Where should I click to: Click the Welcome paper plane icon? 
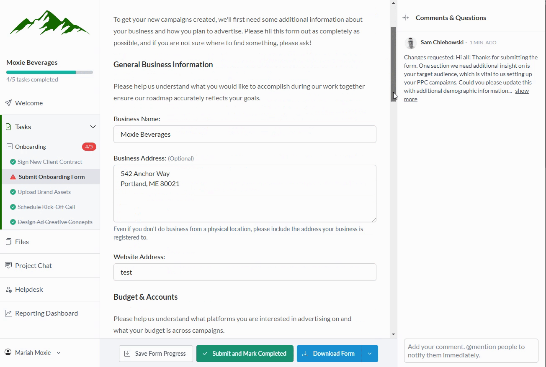(8, 103)
